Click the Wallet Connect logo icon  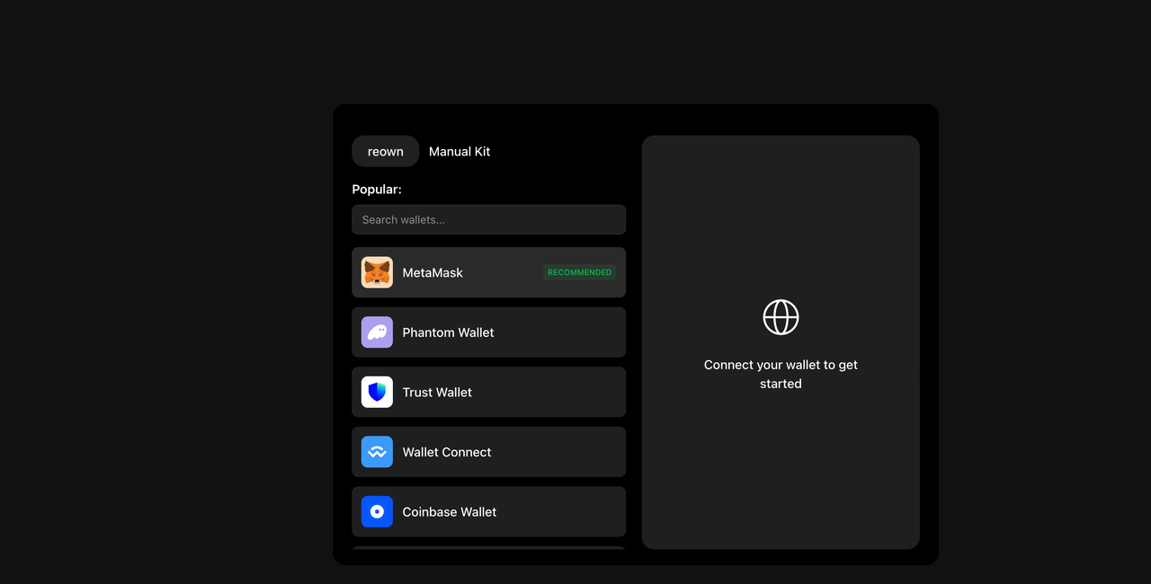pos(377,452)
